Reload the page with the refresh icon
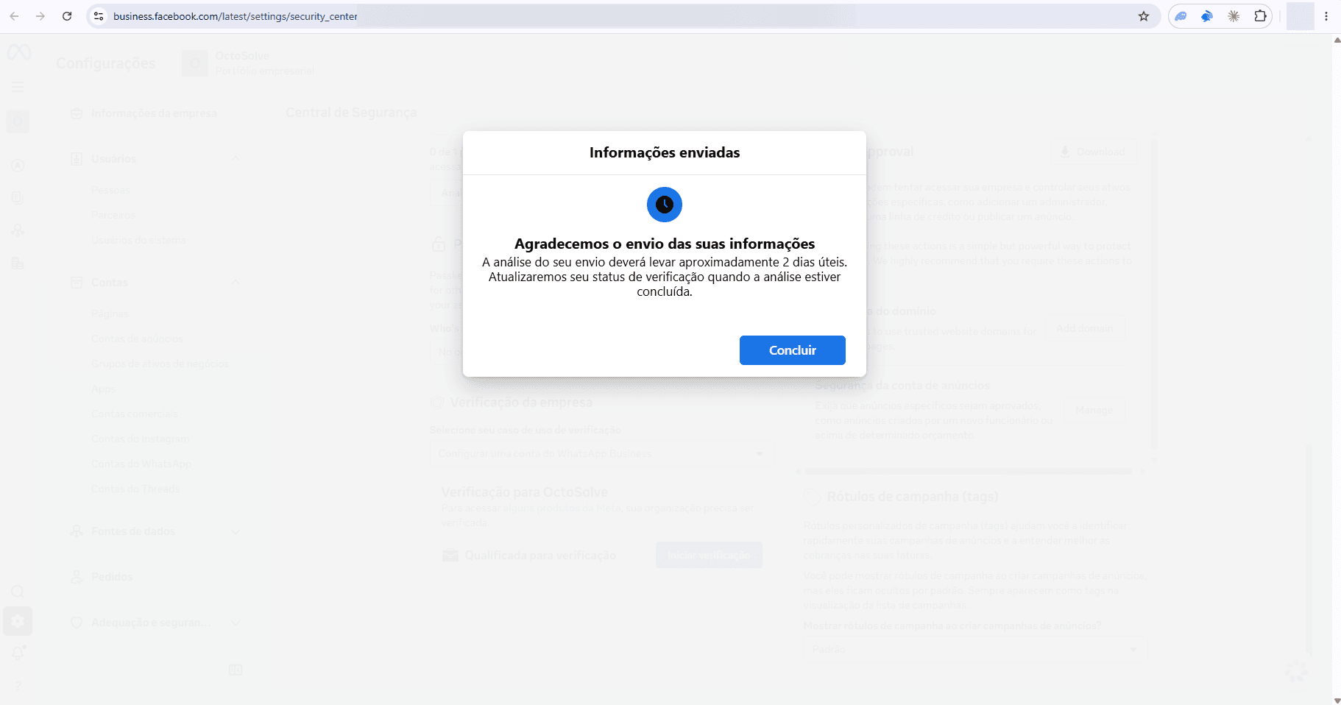1341x705 pixels. (x=67, y=16)
